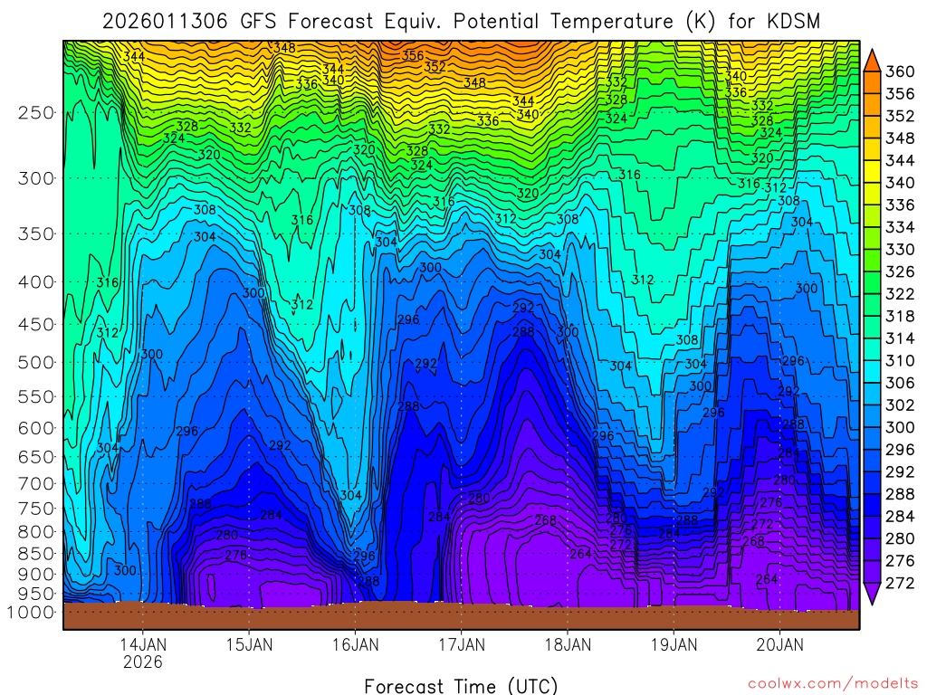Click the 356 colorbar value label
This screenshot has width=927, height=695.
(x=900, y=94)
